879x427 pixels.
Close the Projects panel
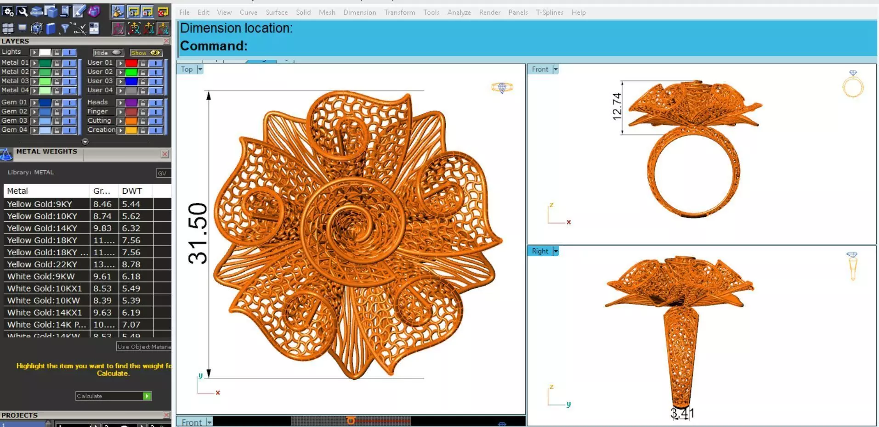click(x=167, y=415)
